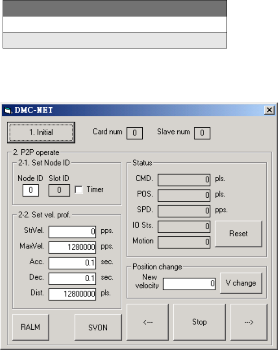Click the V change button

coord(241,283)
